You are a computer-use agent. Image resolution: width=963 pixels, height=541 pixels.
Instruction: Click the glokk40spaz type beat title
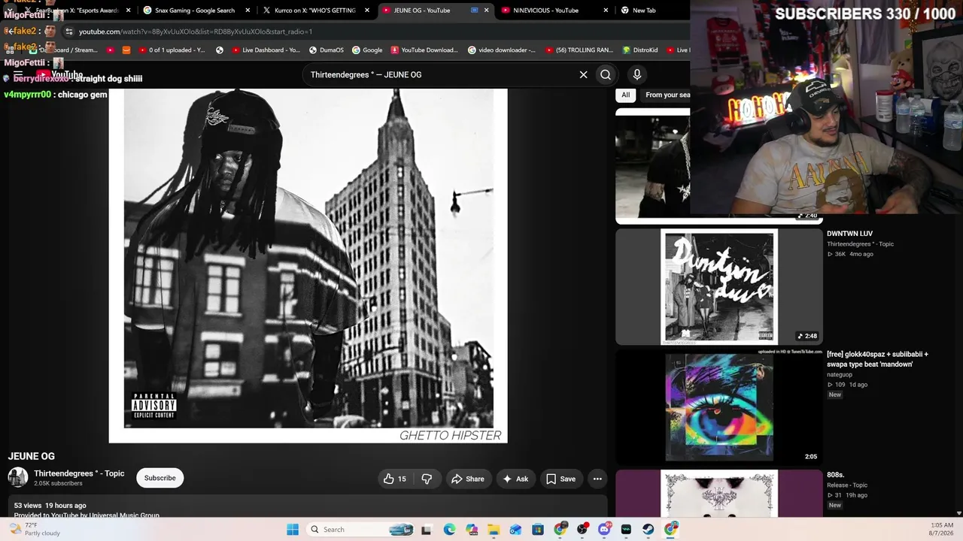click(877, 359)
